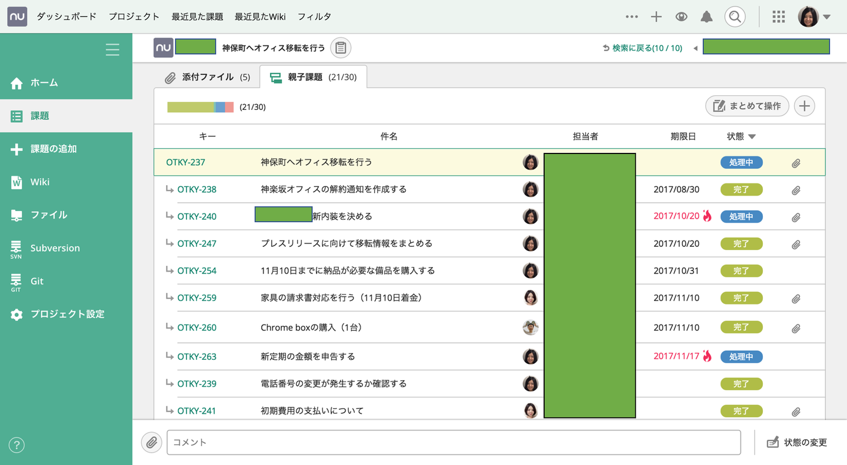Click the clipboard icon beside issue title
Viewport: 847px width, 465px height.
click(341, 48)
